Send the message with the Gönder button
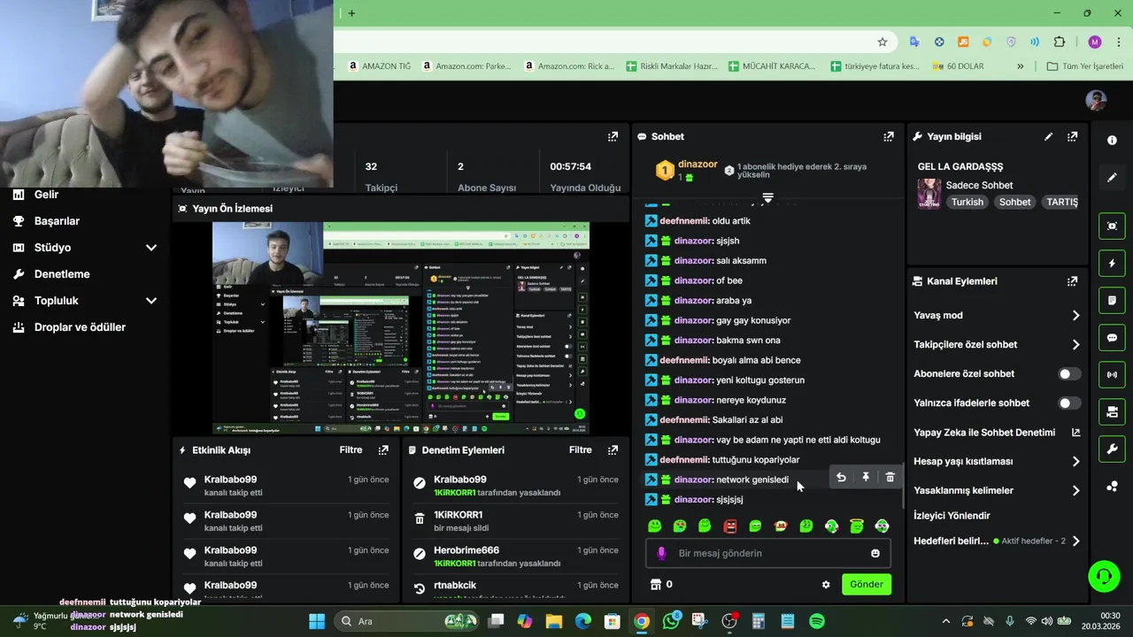 (x=867, y=585)
